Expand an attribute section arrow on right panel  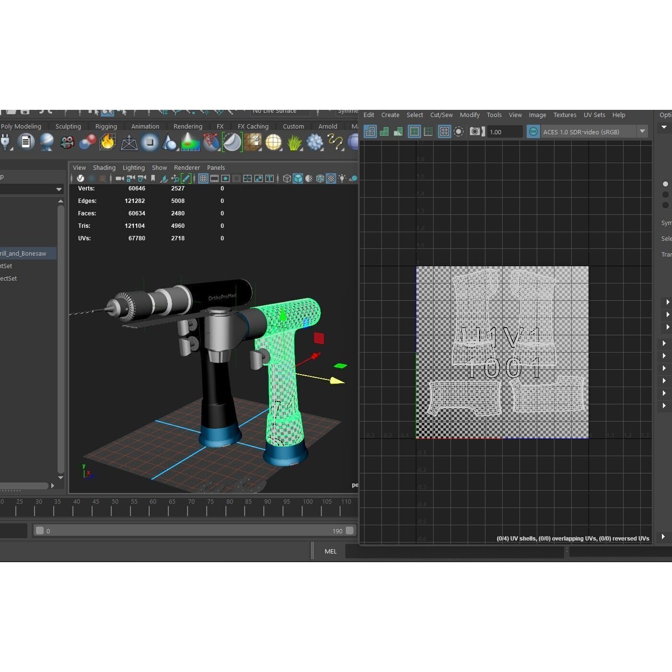click(667, 302)
